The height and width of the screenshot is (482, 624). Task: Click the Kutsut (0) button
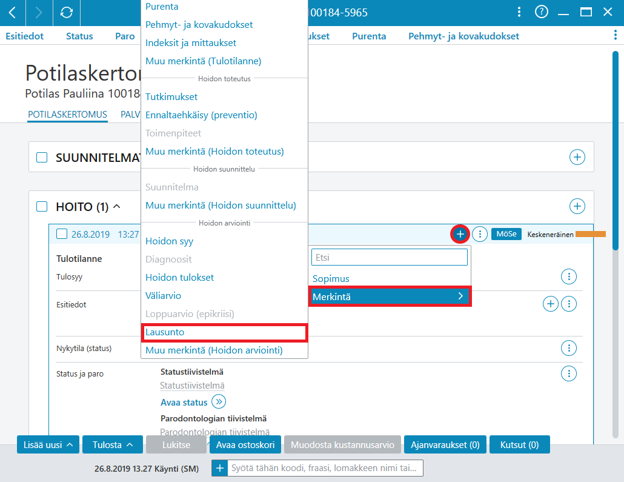(x=519, y=444)
